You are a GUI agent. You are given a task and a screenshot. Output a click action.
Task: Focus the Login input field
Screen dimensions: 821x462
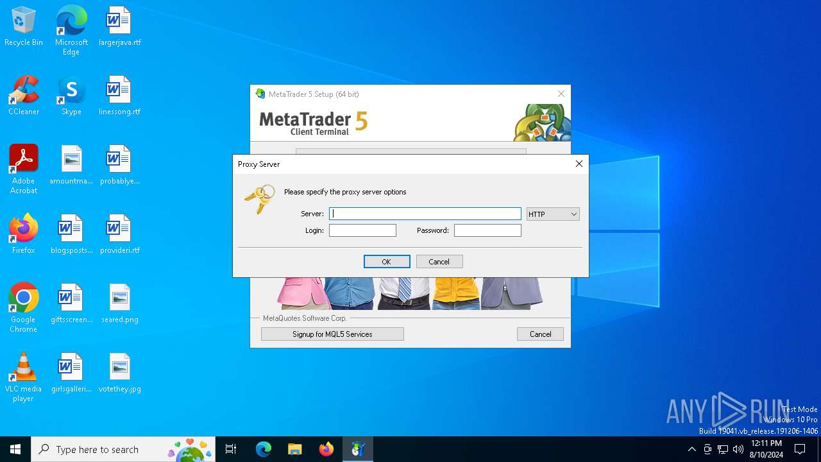(x=362, y=230)
